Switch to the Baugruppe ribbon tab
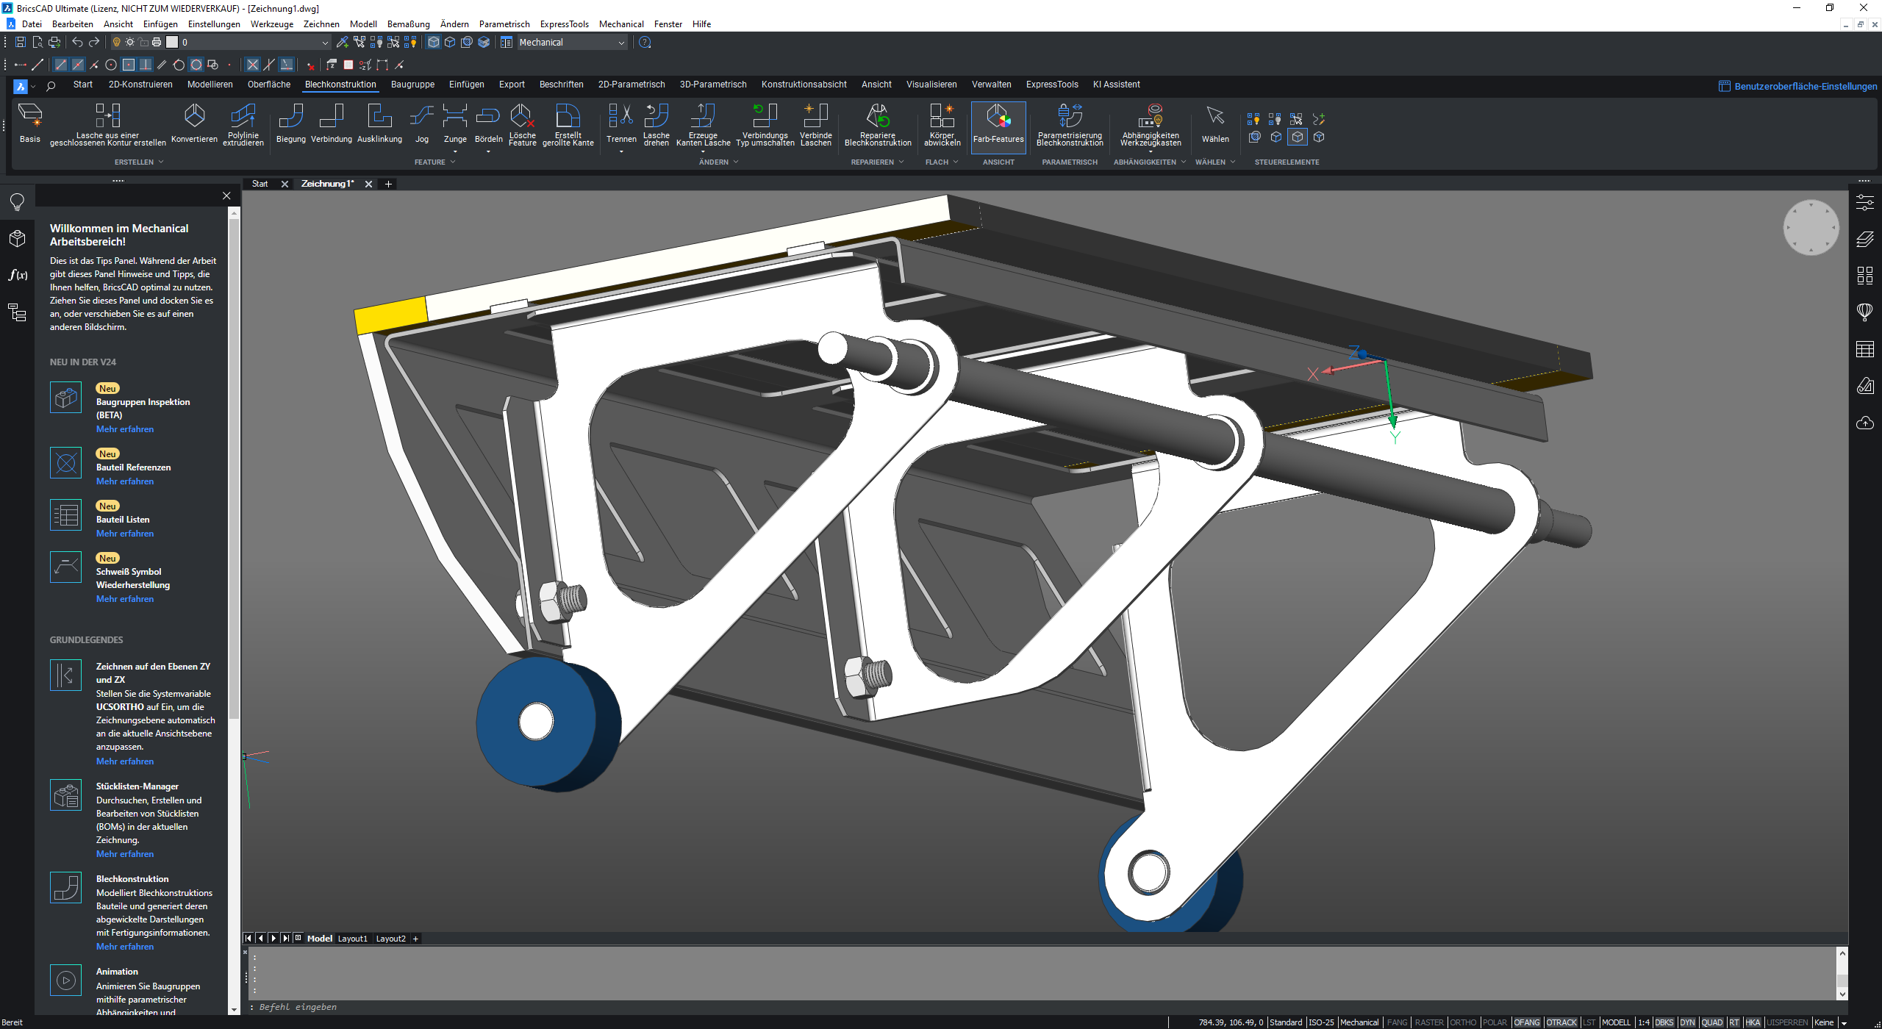 coord(412,85)
